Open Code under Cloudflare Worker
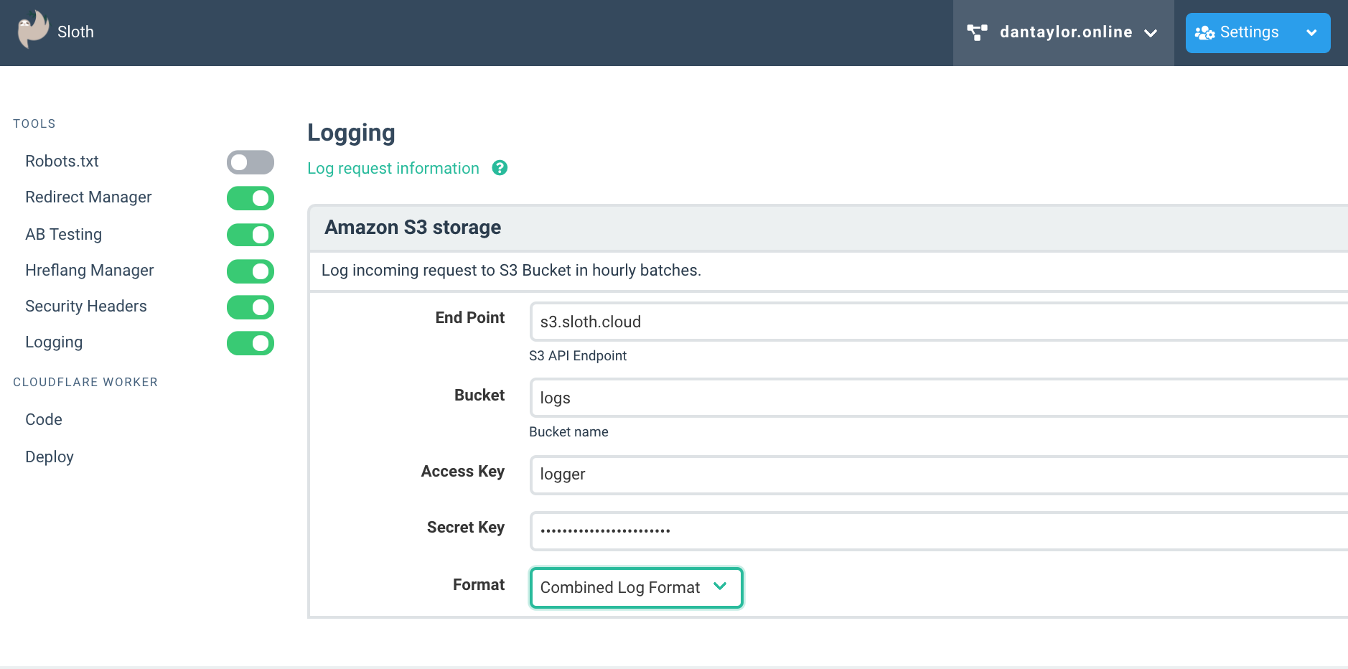The image size is (1348, 669). click(44, 420)
